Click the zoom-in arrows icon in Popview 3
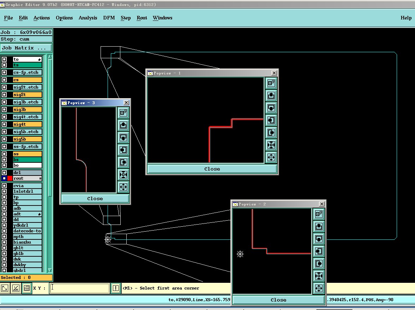Image resolution: width=415 pixels, height=310 pixels. pyautogui.click(x=124, y=174)
